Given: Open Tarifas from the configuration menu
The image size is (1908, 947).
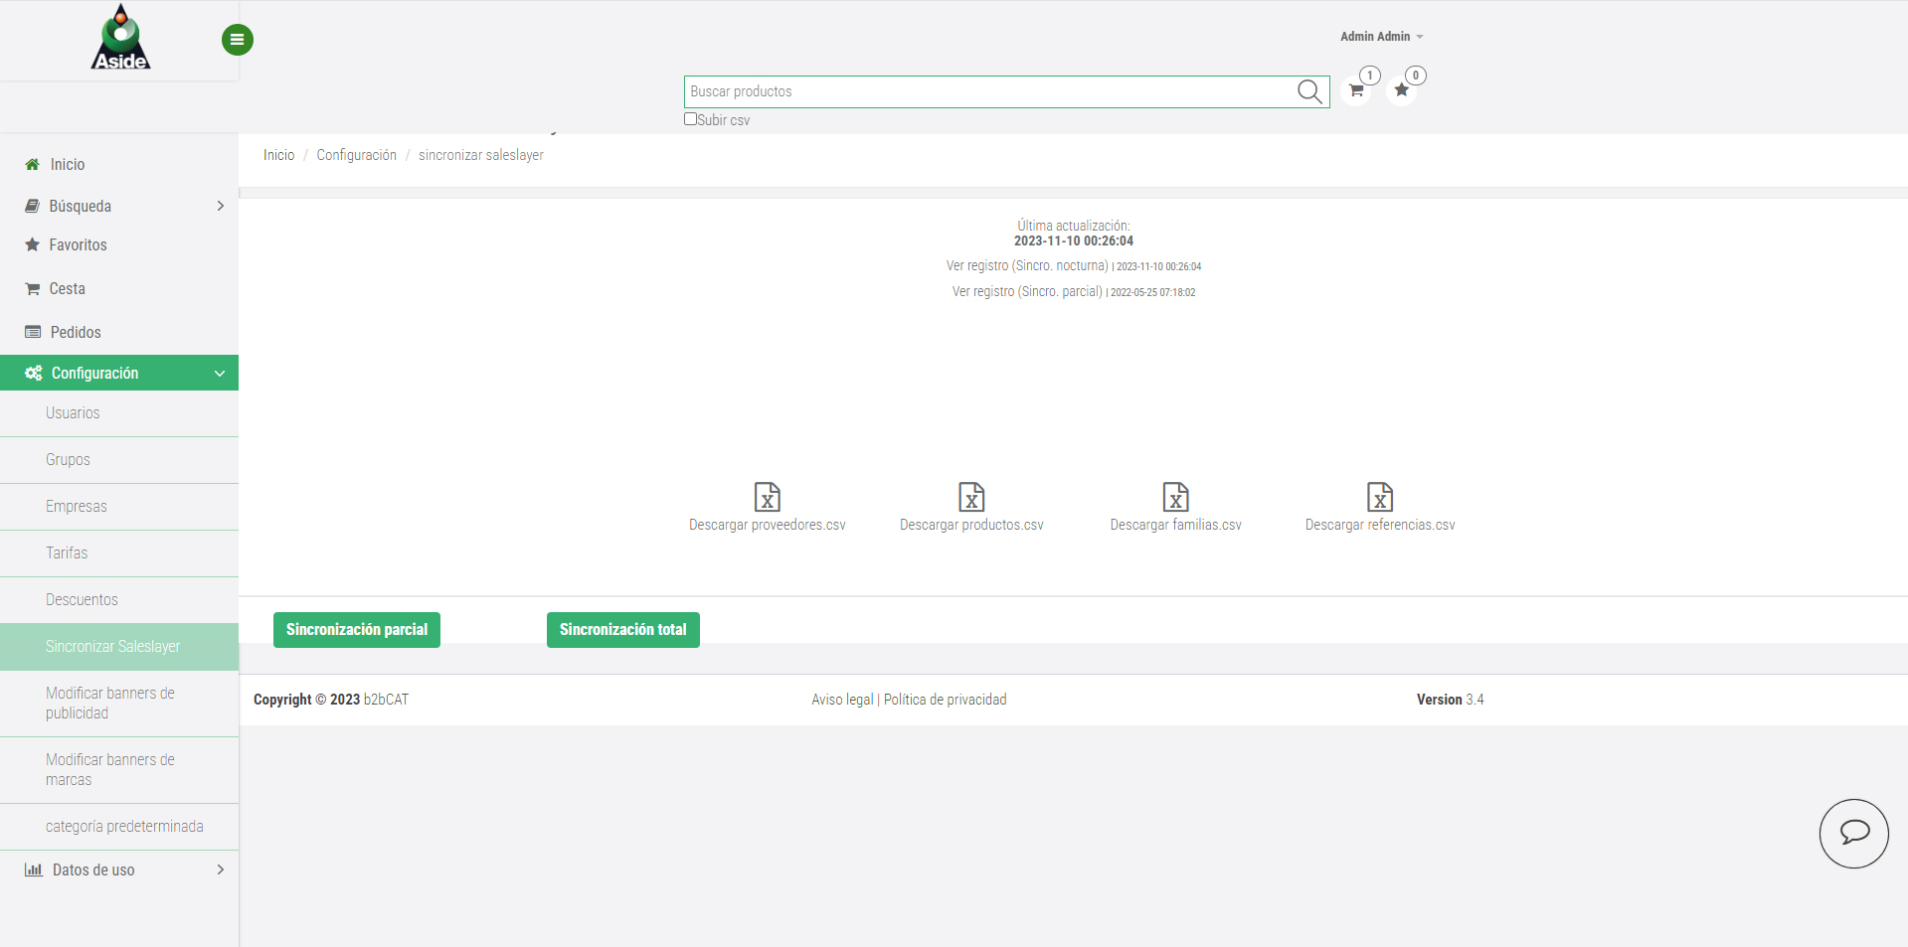Looking at the screenshot, I should click(x=67, y=552).
